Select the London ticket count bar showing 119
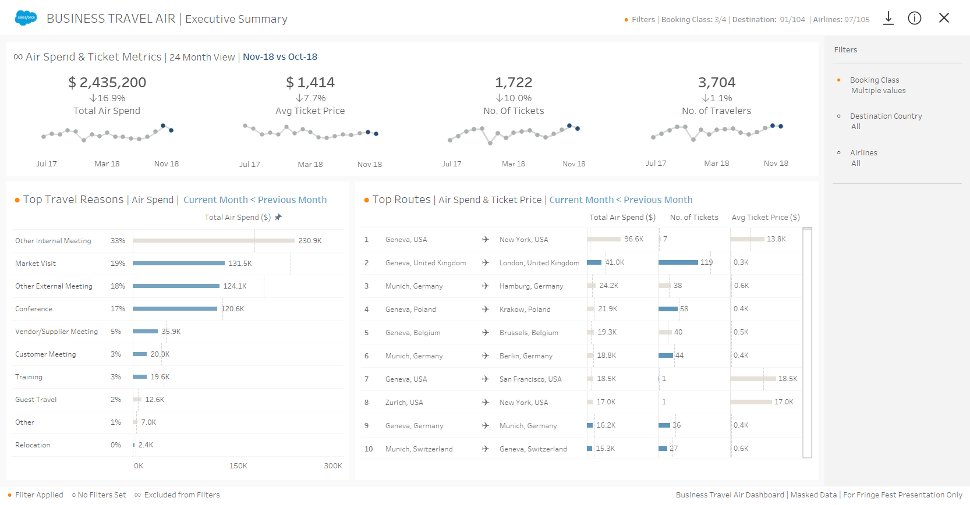 [x=678, y=262]
